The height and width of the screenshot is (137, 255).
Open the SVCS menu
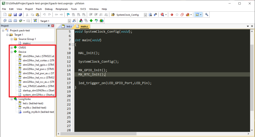coord(83,9)
